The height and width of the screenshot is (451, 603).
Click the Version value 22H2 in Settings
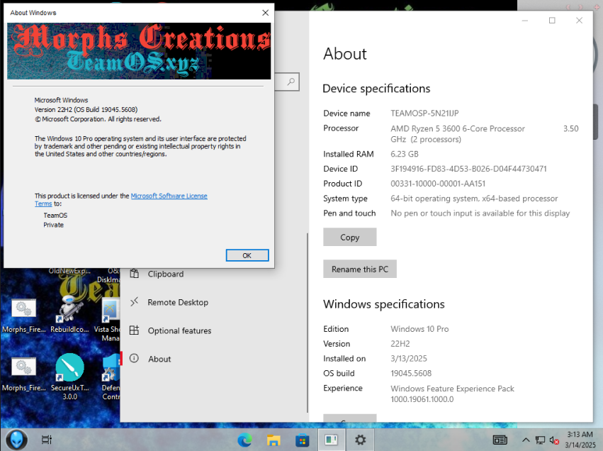[x=400, y=344]
